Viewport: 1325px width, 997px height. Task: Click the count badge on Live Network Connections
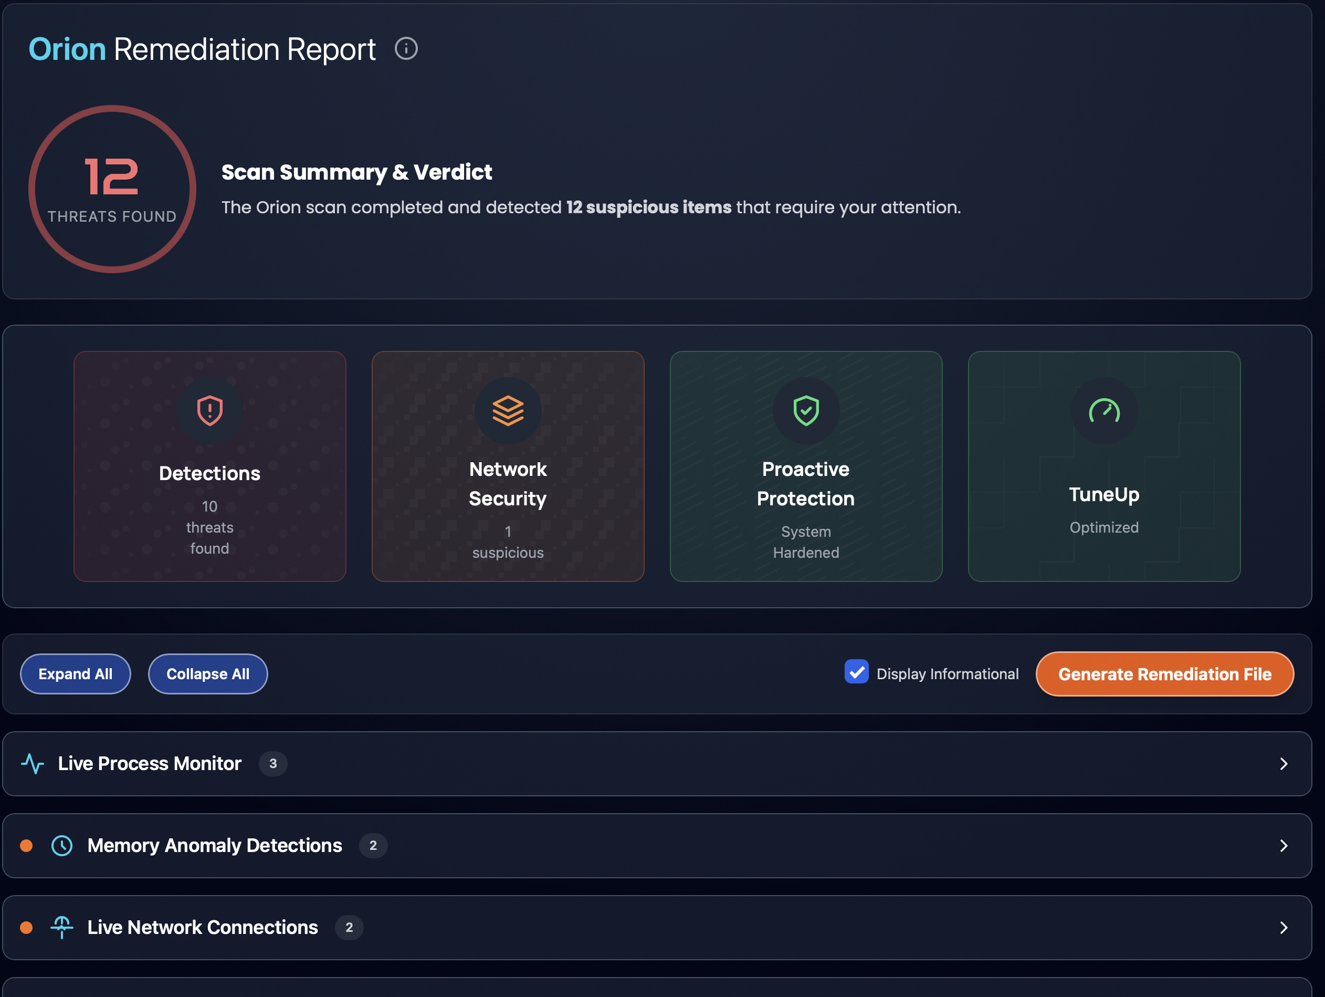click(x=349, y=928)
